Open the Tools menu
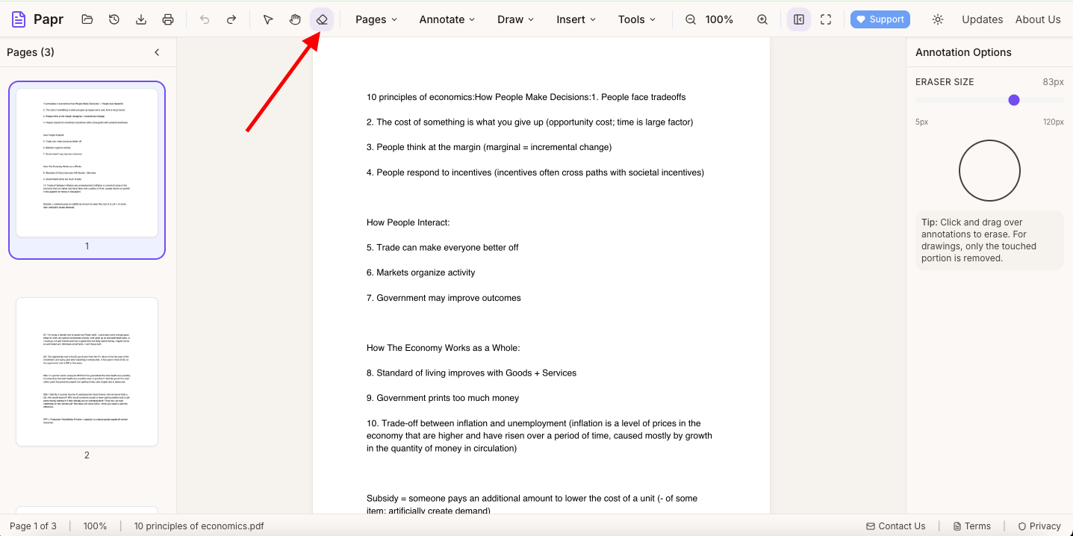This screenshot has height=536, width=1073. (x=635, y=19)
